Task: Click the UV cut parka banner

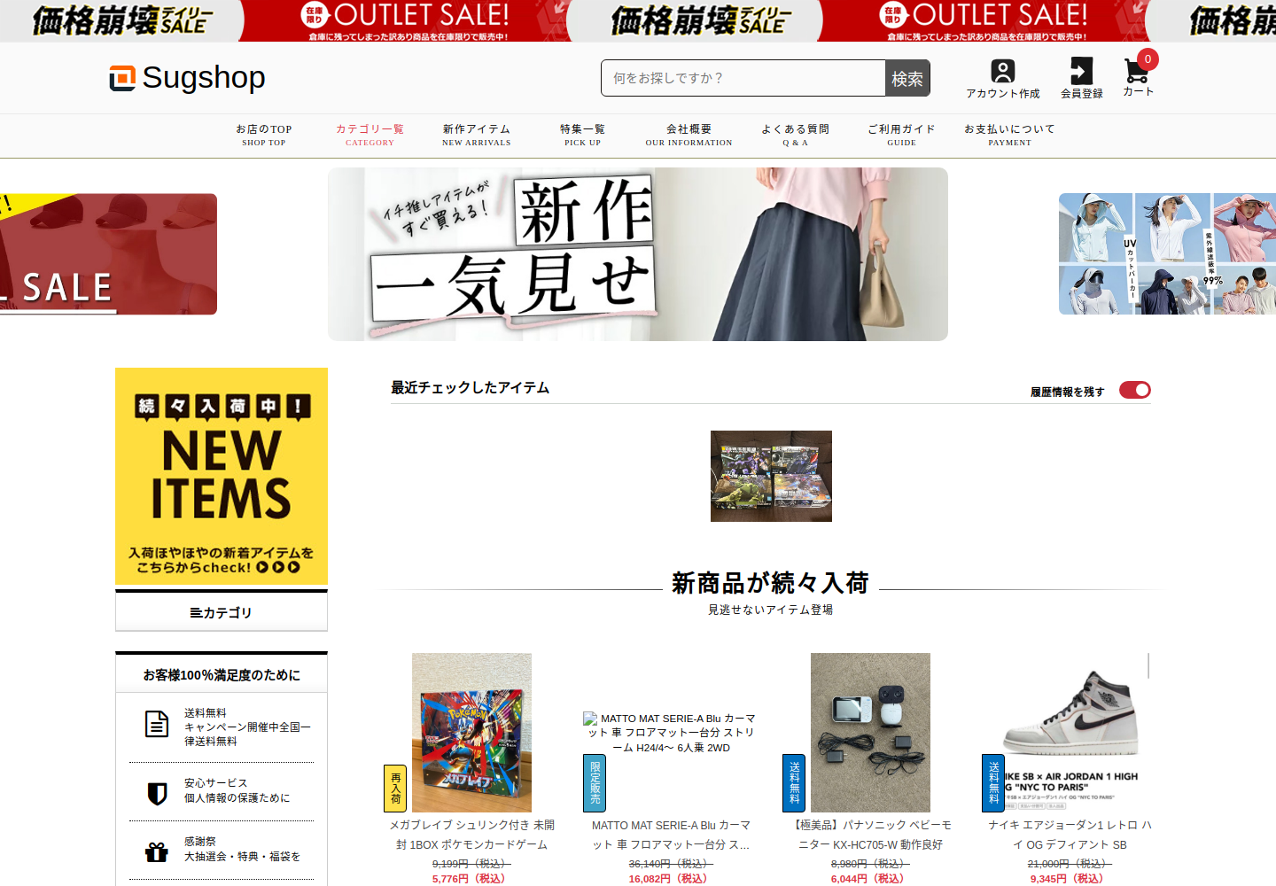Action: click(1167, 254)
